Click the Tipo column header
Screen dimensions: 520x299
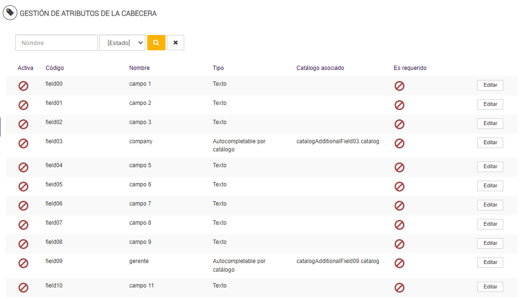[218, 68]
